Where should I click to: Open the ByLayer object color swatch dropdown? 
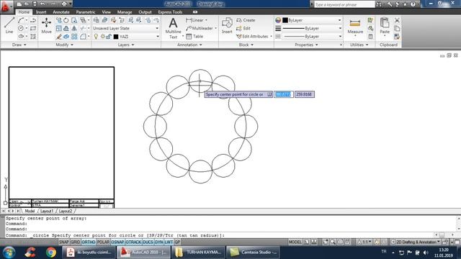pos(312,20)
